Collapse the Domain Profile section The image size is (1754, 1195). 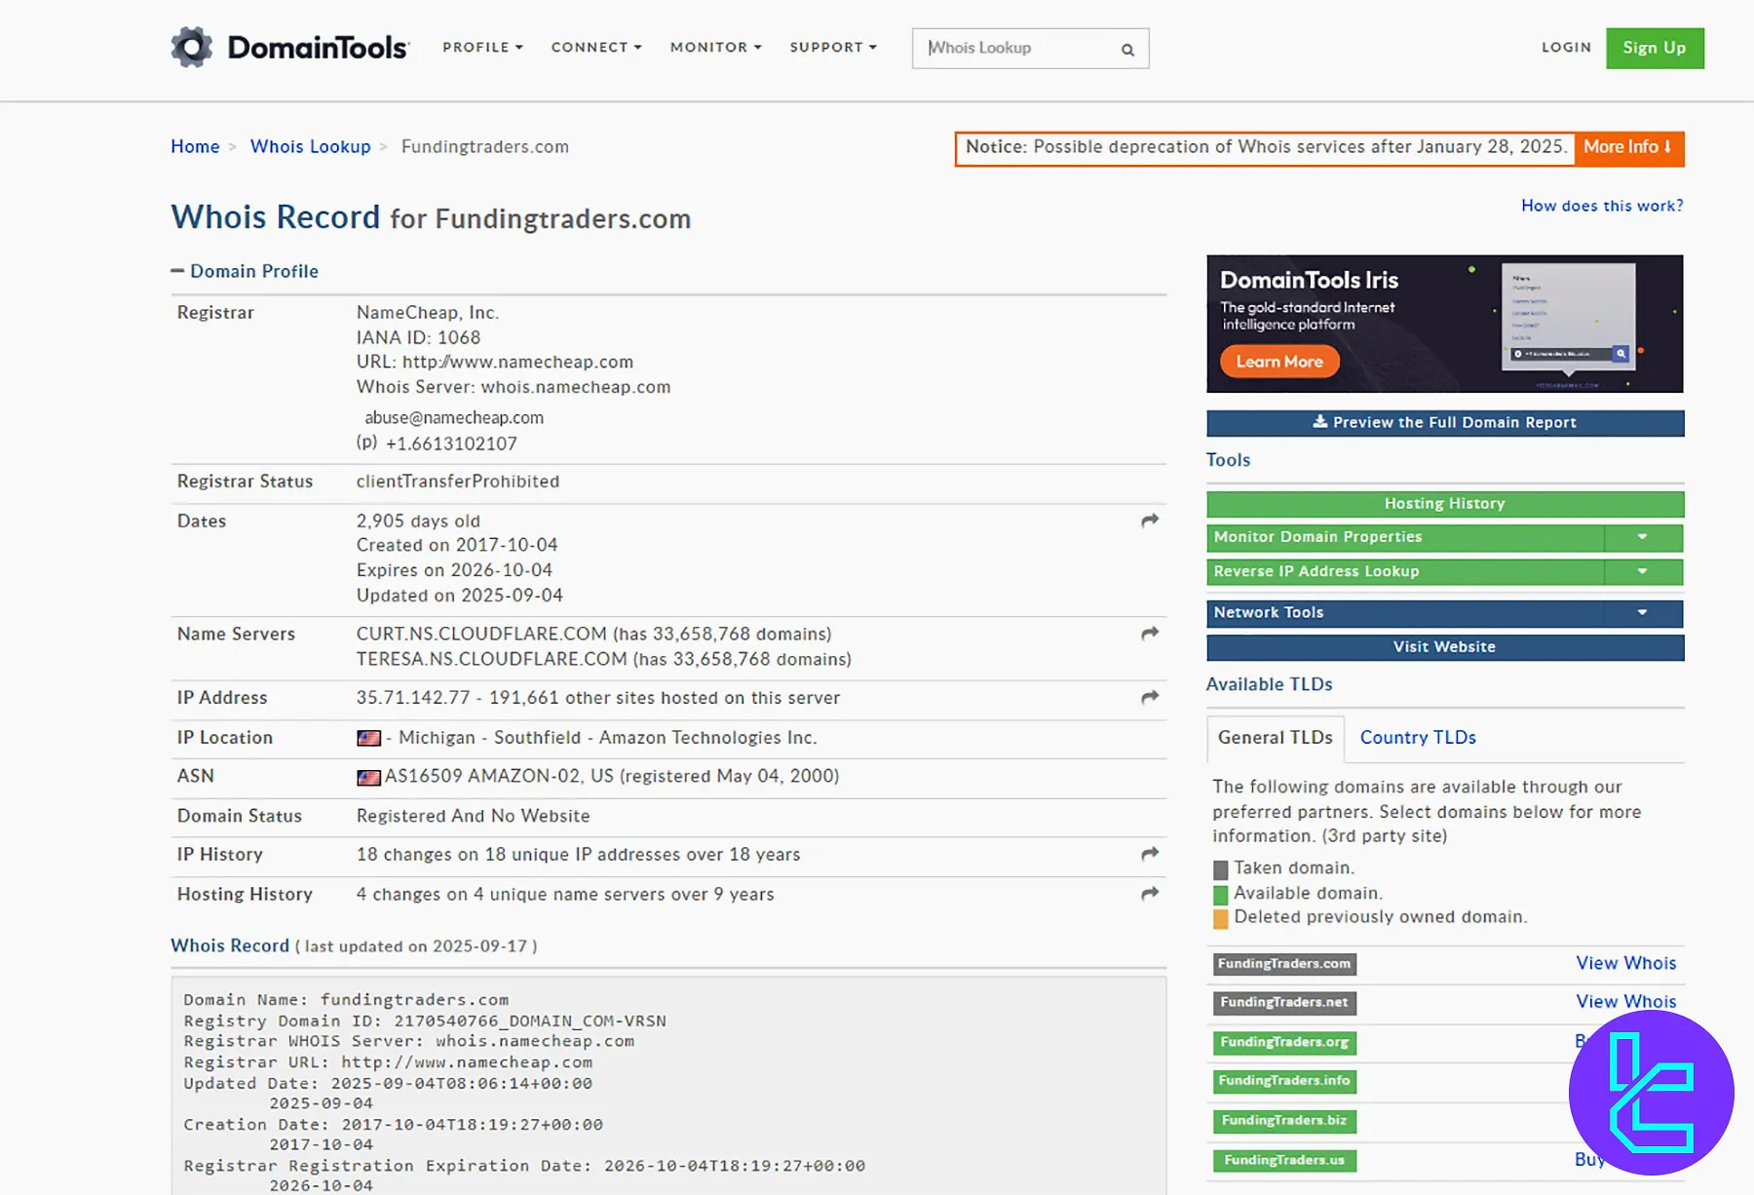point(177,271)
